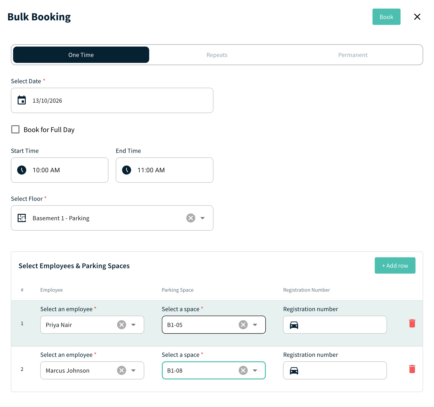
Task: Expand the Priya Nair employee dropdown
Action: 133,325
